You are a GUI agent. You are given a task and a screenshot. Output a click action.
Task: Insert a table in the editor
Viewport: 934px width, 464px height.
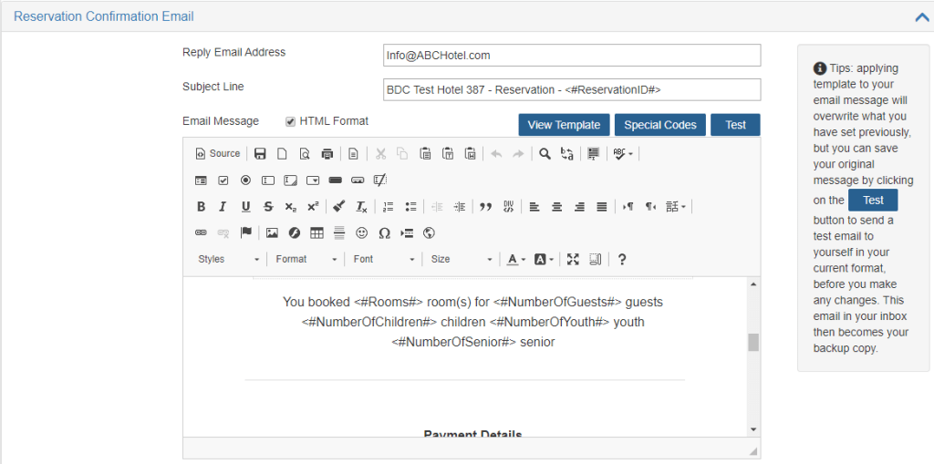click(317, 233)
